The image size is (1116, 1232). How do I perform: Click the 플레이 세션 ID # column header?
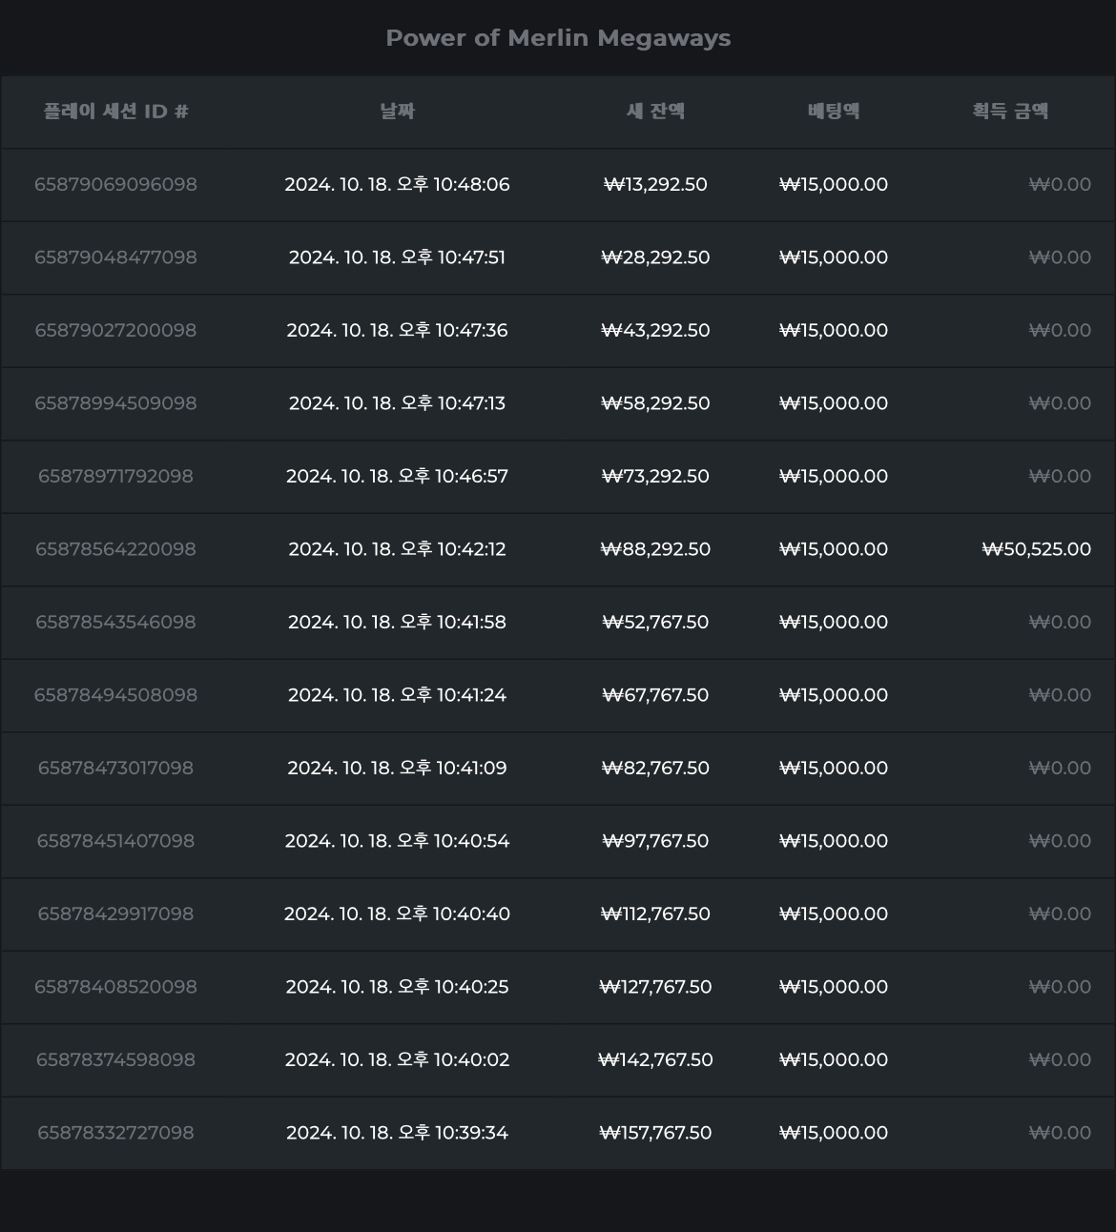click(115, 112)
